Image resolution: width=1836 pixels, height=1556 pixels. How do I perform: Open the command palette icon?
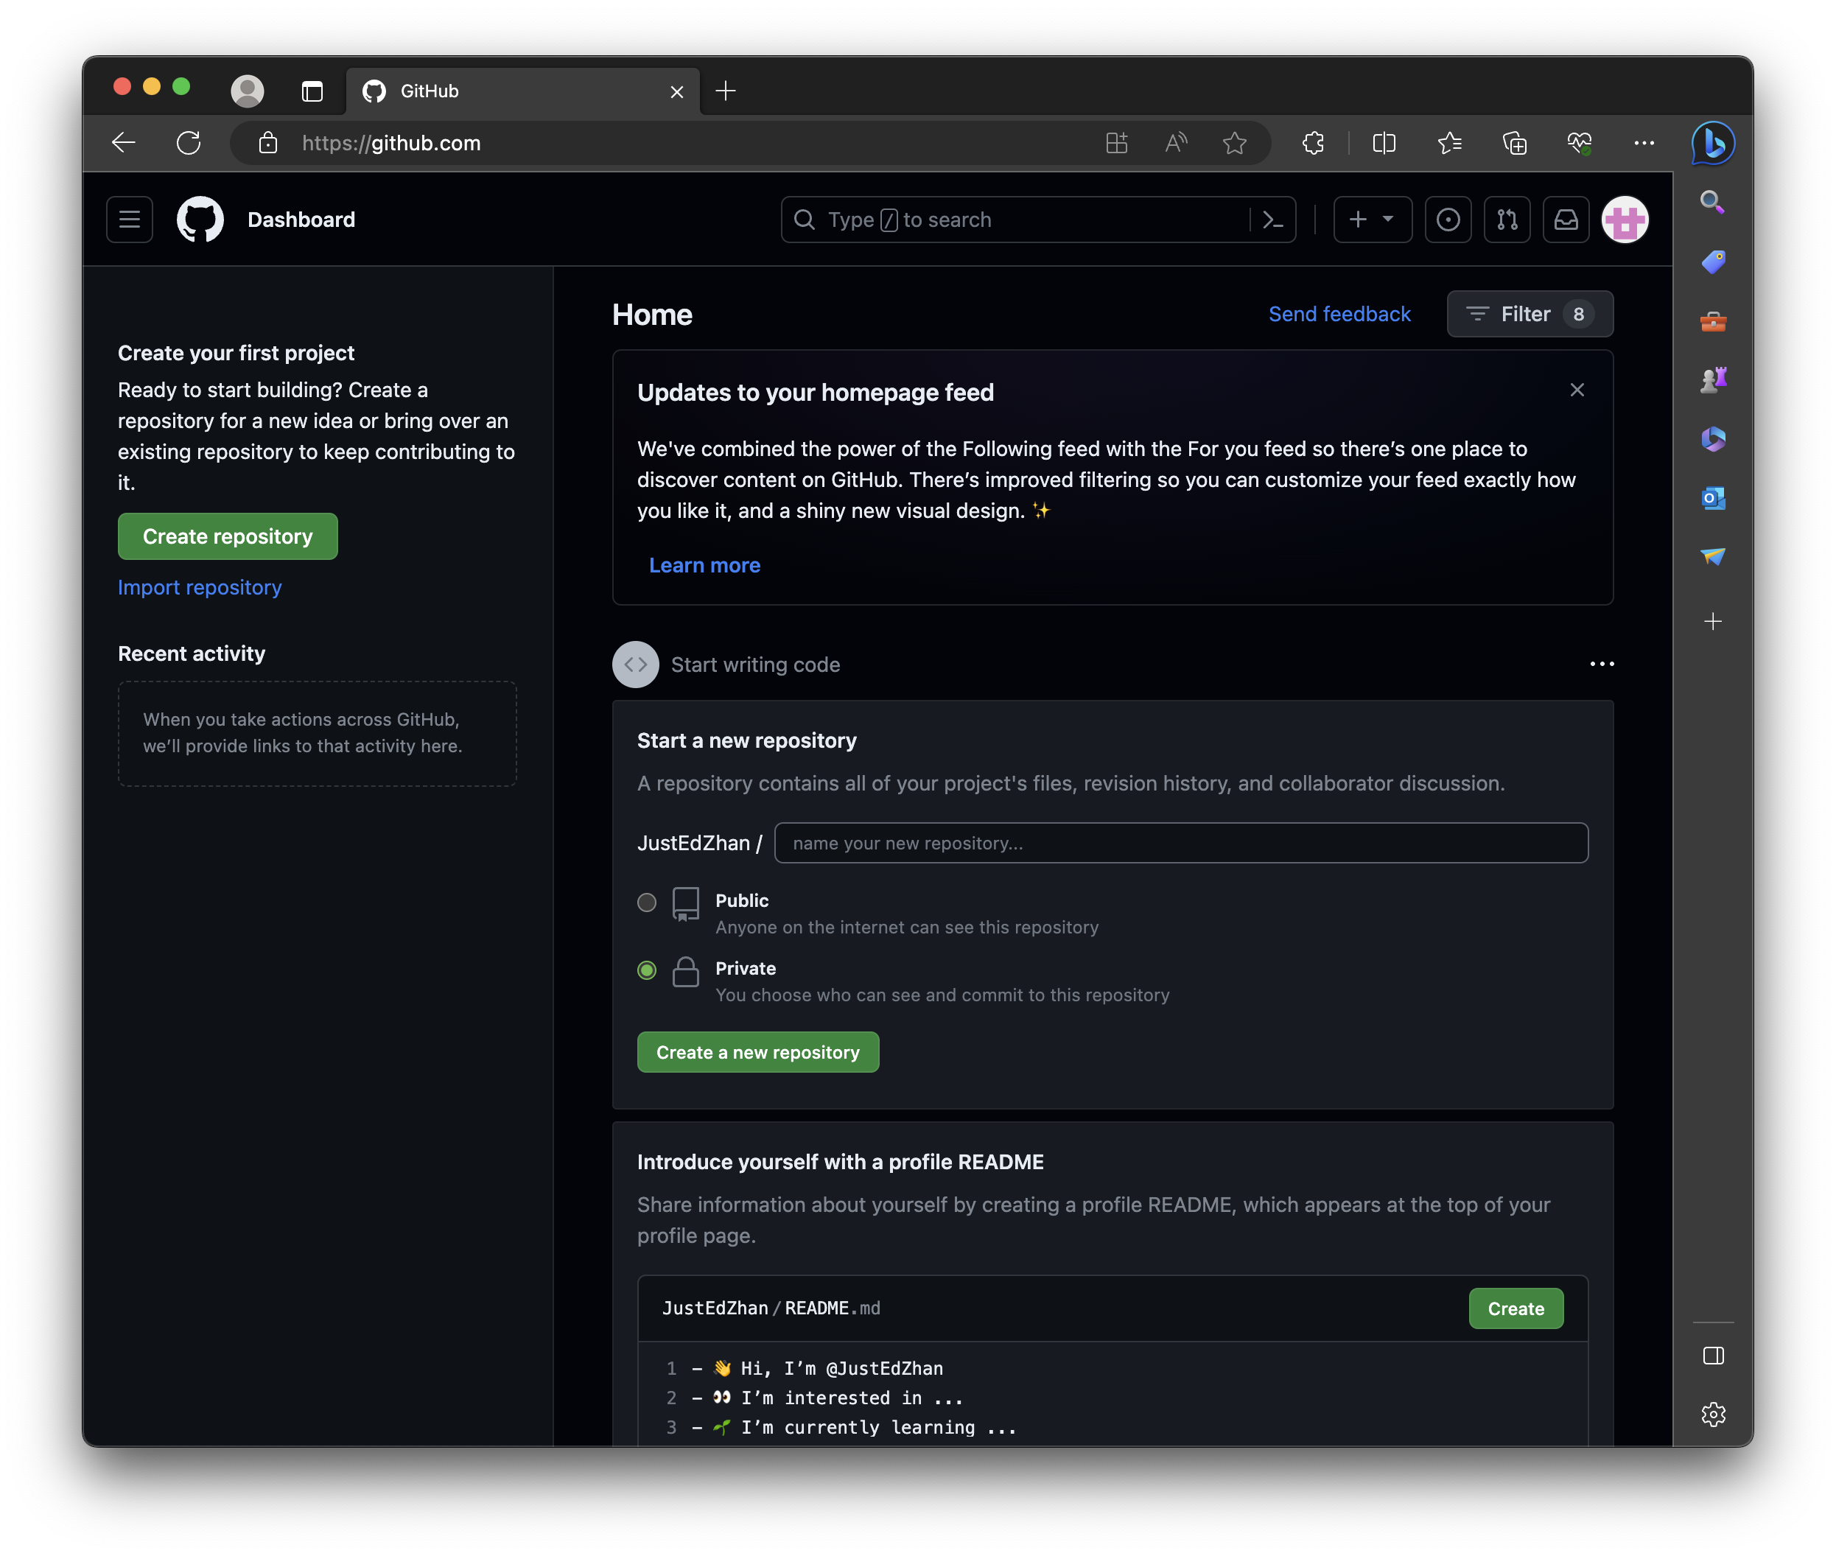click(x=1272, y=220)
